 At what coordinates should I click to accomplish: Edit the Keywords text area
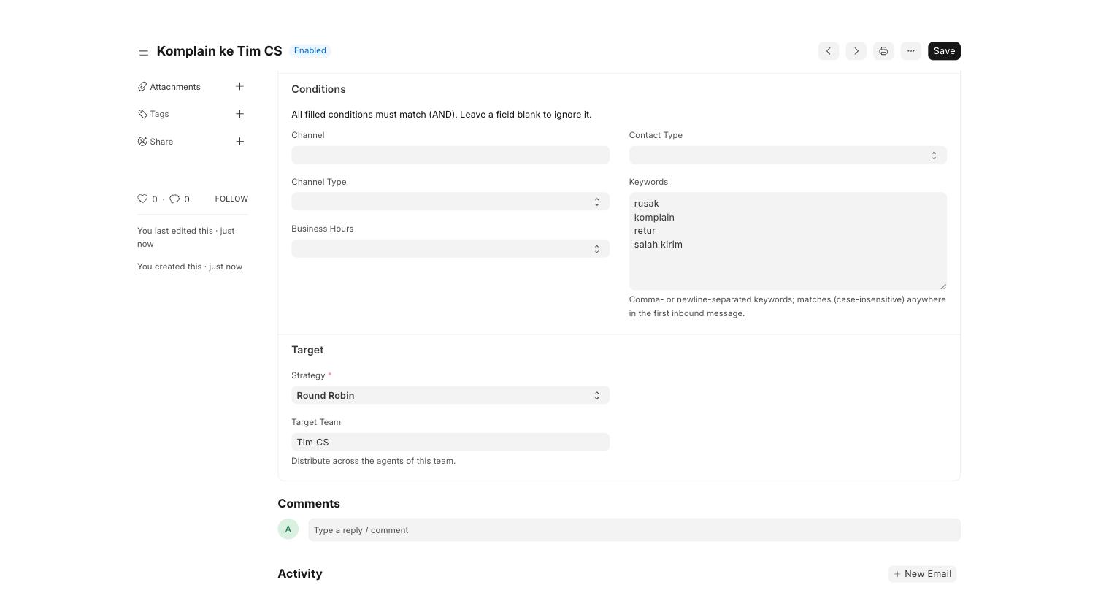(x=788, y=241)
